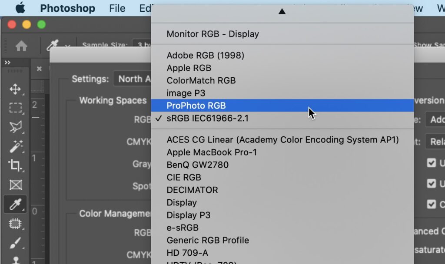The height and width of the screenshot is (264, 445).
Task: Toggle the second checkbox under conversion options
Action: [x=432, y=184]
